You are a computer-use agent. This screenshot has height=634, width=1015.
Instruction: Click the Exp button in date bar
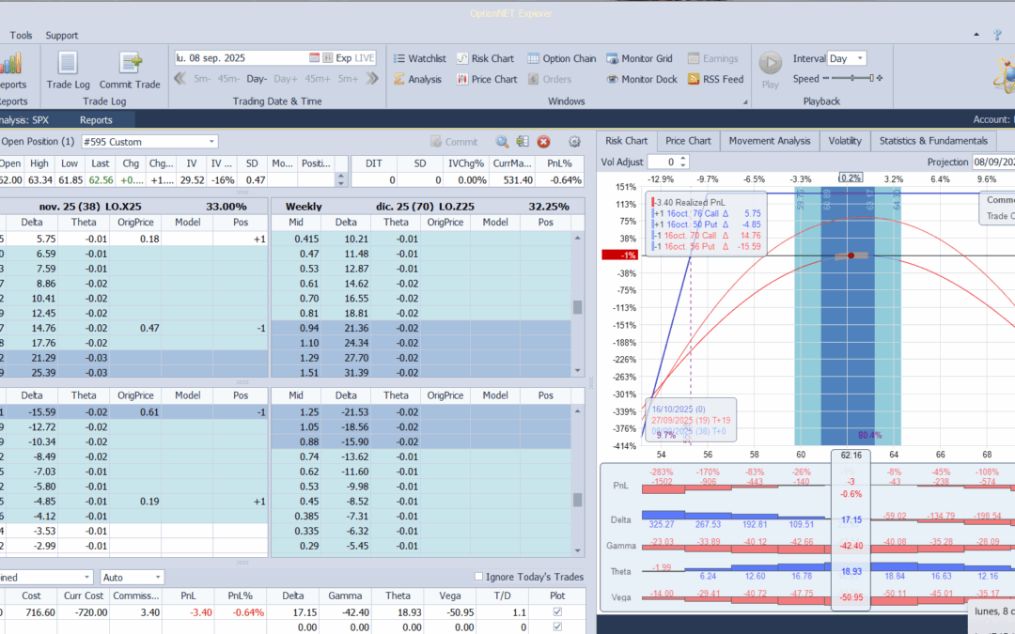343,58
